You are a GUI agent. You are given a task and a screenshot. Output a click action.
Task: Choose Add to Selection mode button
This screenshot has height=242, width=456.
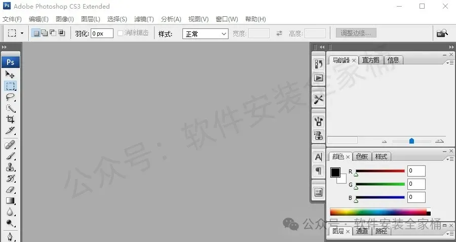(x=45, y=33)
